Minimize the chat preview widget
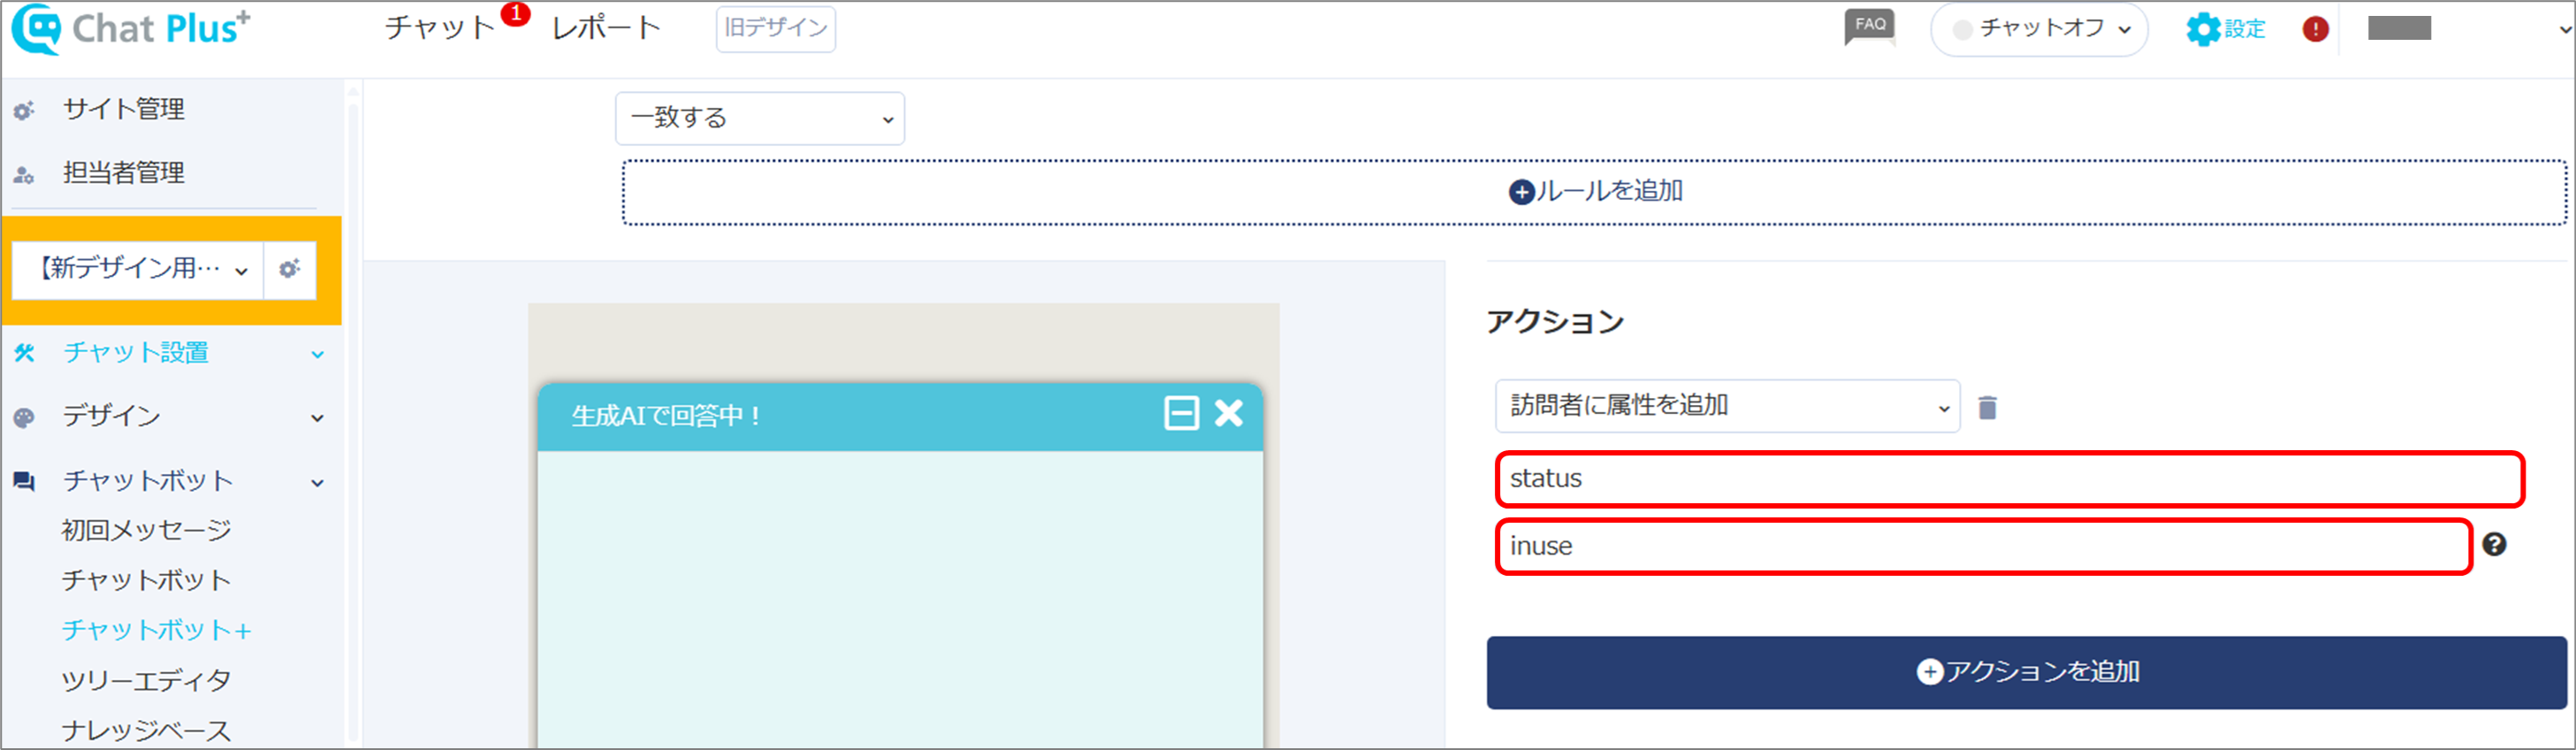This screenshot has width=2576, height=750. pyautogui.click(x=1181, y=413)
